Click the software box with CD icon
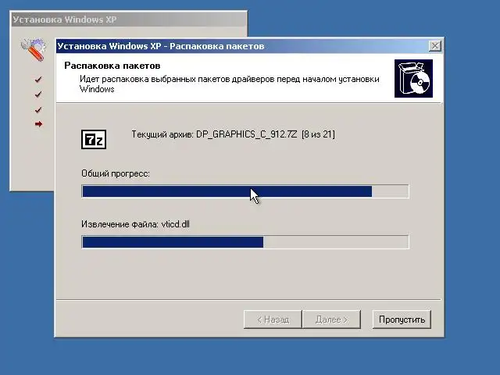The height and width of the screenshot is (375, 500). (413, 78)
